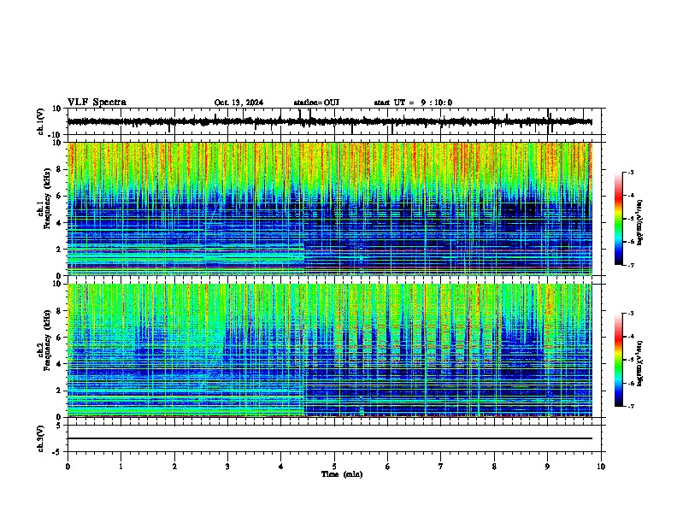The image size is (677, 523).
Task: Click the ch.1 voltage waveform trace
Action: pos(329,121)
